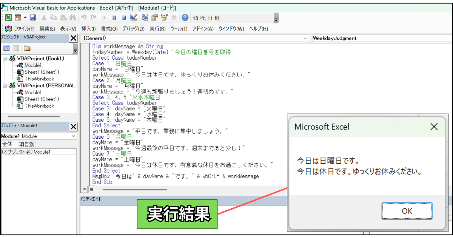Open the 実行(R) menu
The image size is (453, 238).
(x=157, y=29)
